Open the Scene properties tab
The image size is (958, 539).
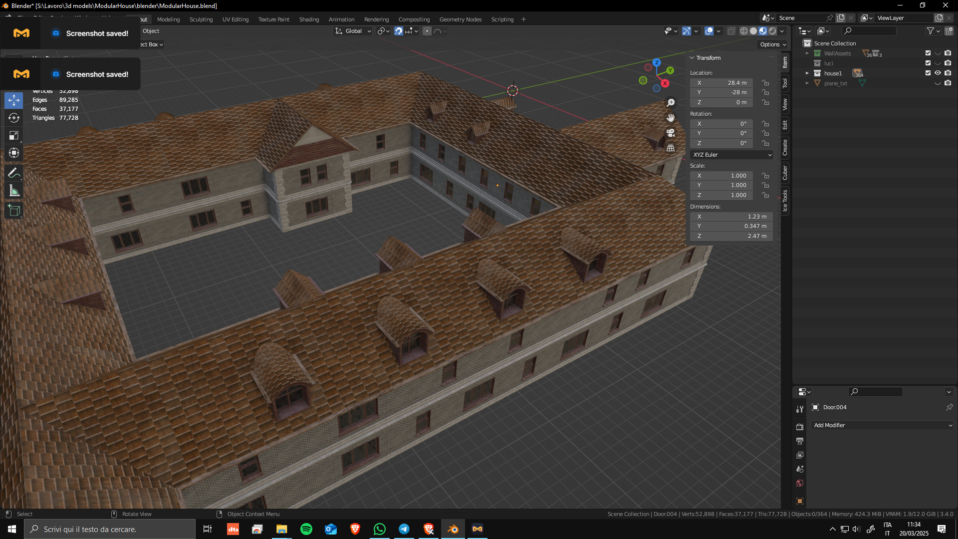pyautogui.click(x=800, y=469)
